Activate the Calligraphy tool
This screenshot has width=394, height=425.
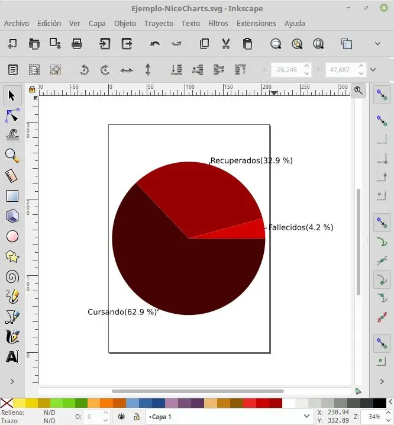click(12, 337)
